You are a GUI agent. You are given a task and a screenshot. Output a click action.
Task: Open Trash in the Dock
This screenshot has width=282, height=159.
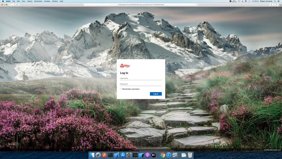pos(190,155)
